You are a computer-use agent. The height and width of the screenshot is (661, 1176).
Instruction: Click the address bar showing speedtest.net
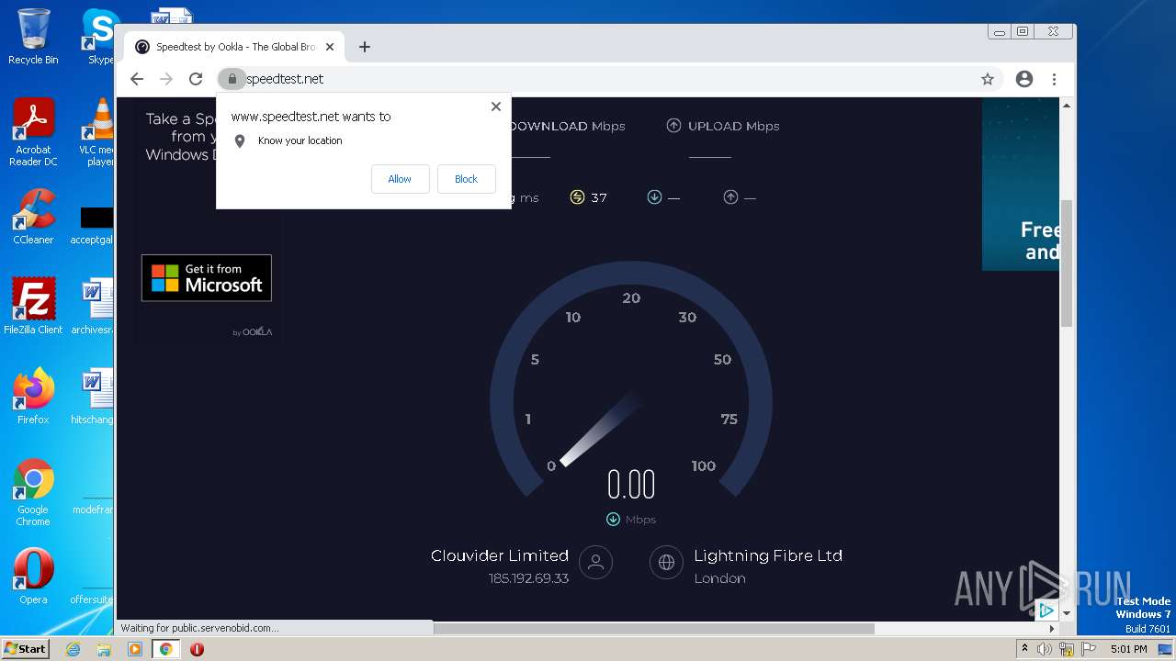[x=606, y=79]
